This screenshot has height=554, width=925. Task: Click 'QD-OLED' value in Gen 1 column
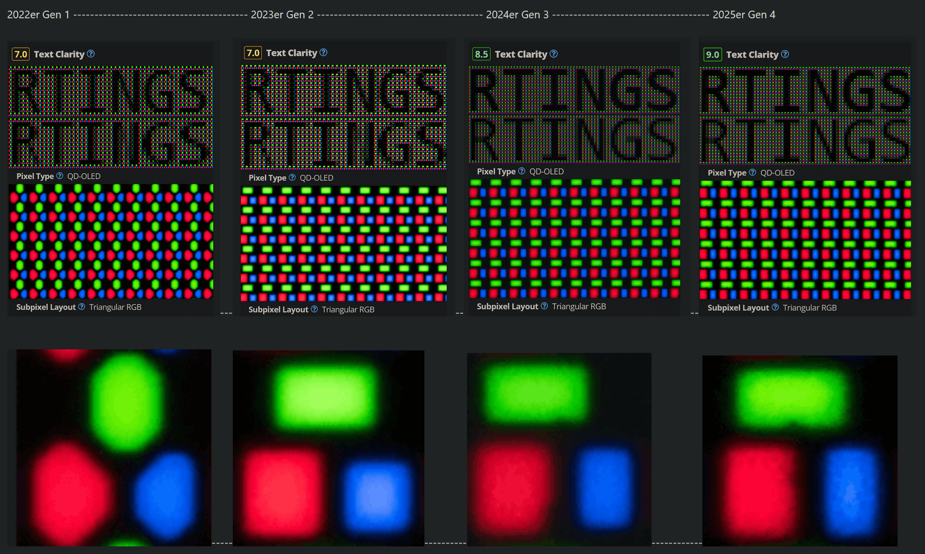(84, 176)
